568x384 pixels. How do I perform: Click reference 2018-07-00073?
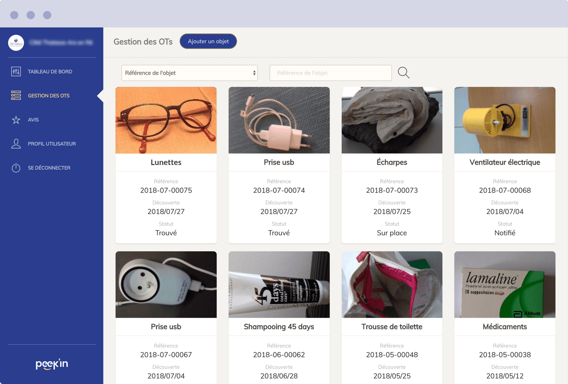392,190
